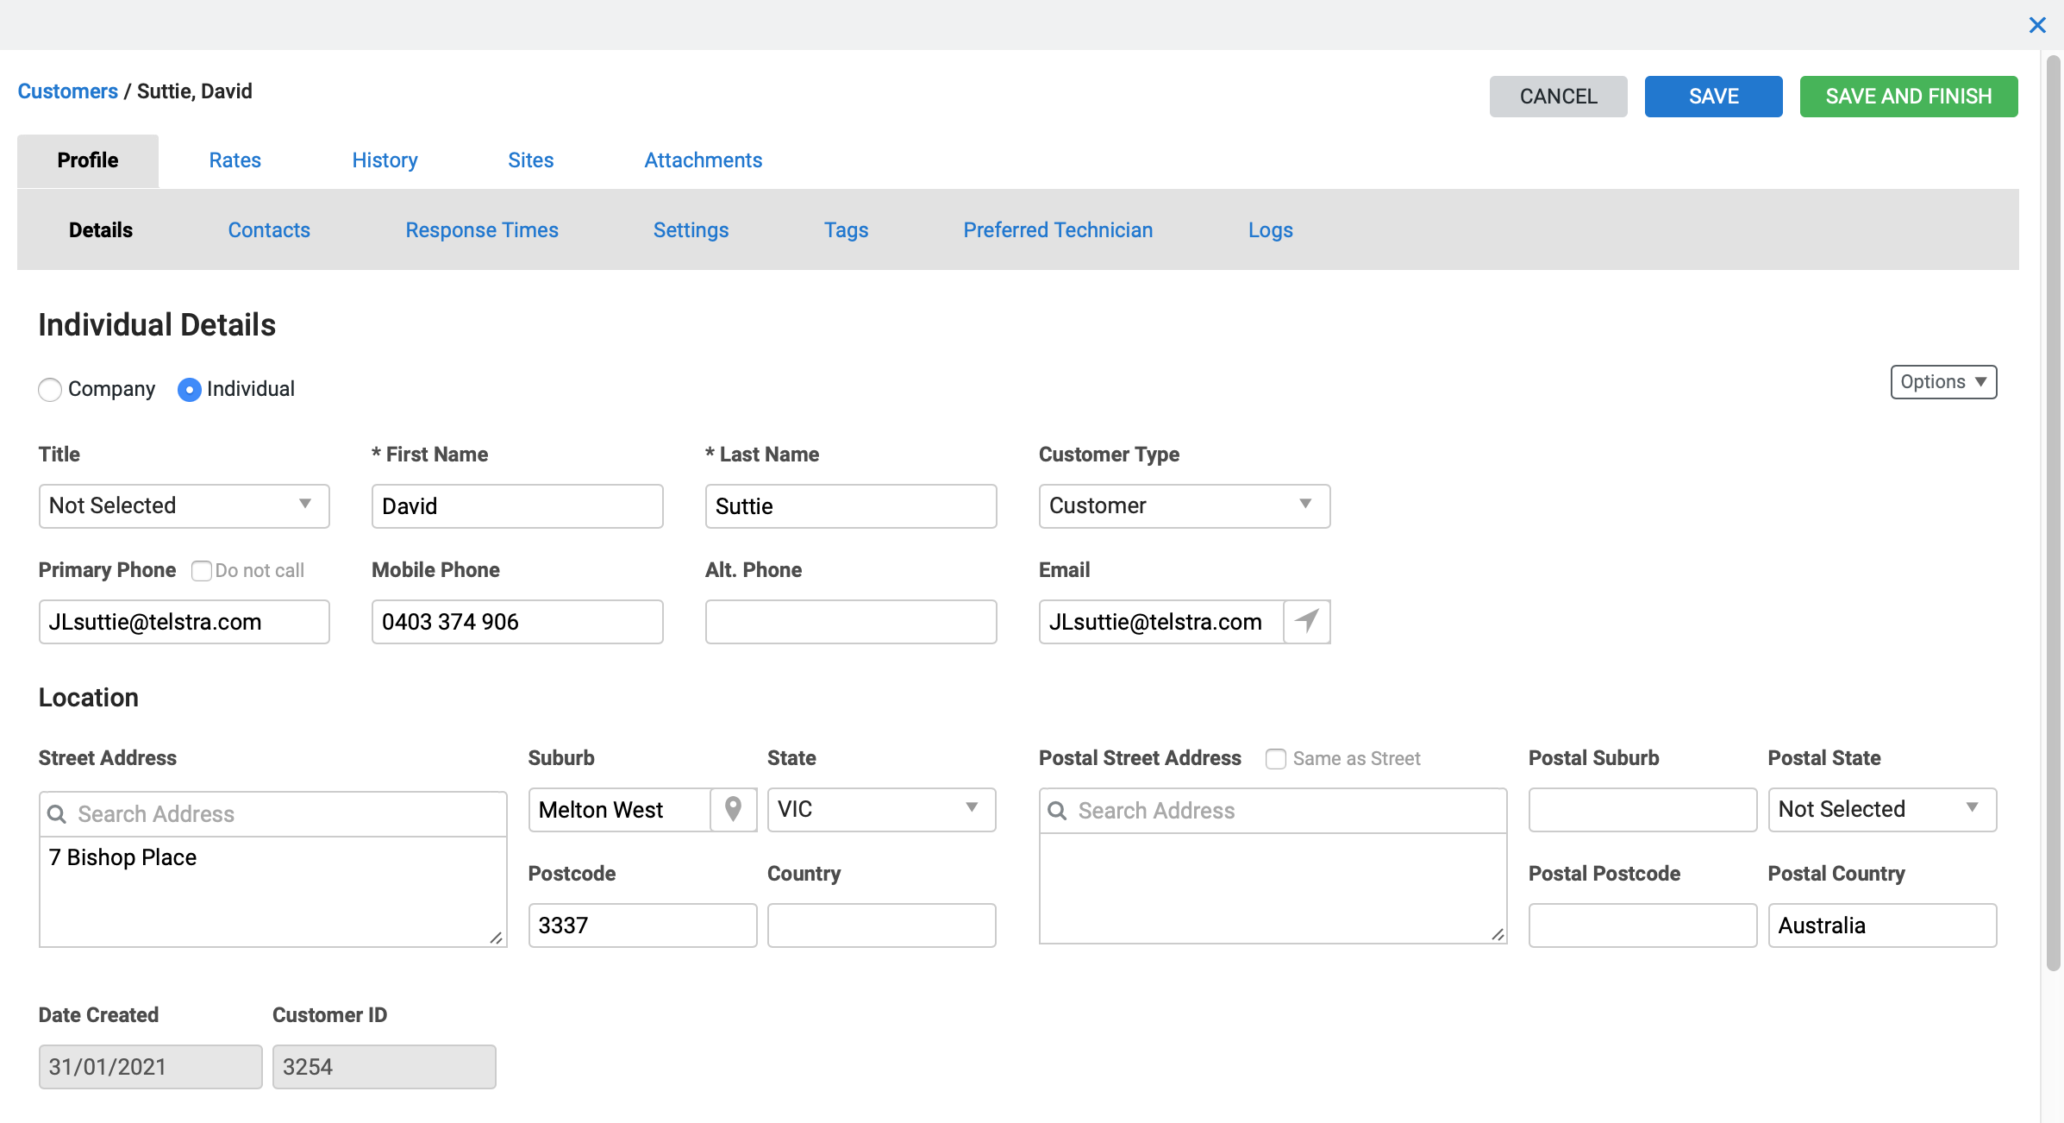
Task: Select the Company radio button
Action: point(50,390)
